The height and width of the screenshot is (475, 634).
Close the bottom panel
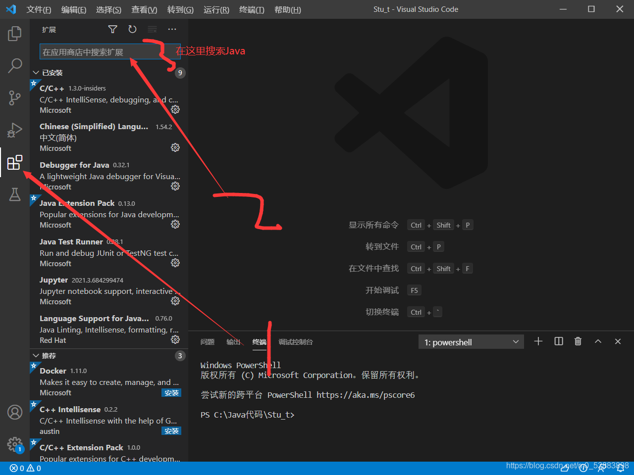pyautogui.click(x=618, y=341)
